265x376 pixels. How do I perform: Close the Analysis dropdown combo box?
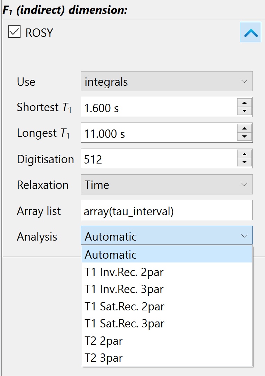coord(167,236)
